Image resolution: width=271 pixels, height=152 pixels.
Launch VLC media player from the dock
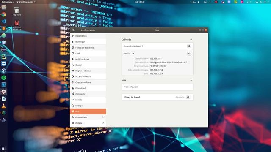[4, 106]
